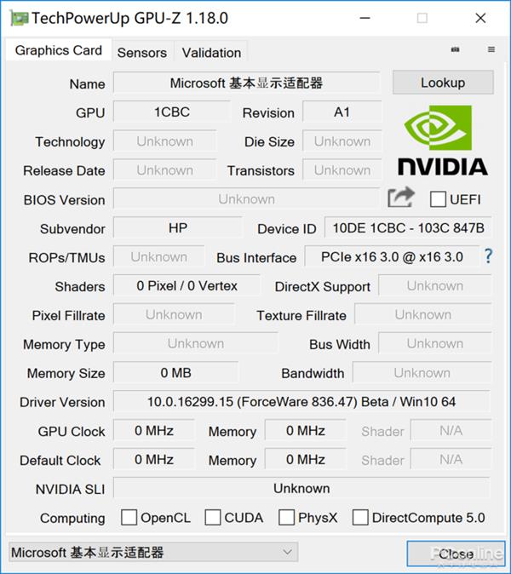Image resolution: width=511 pixels, height=574 pixels.
Task: Click the Die Size field
Action: [x=342, y=141]
